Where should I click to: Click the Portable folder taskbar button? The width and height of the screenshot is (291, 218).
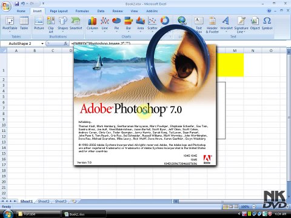click(x=38, y=214)
